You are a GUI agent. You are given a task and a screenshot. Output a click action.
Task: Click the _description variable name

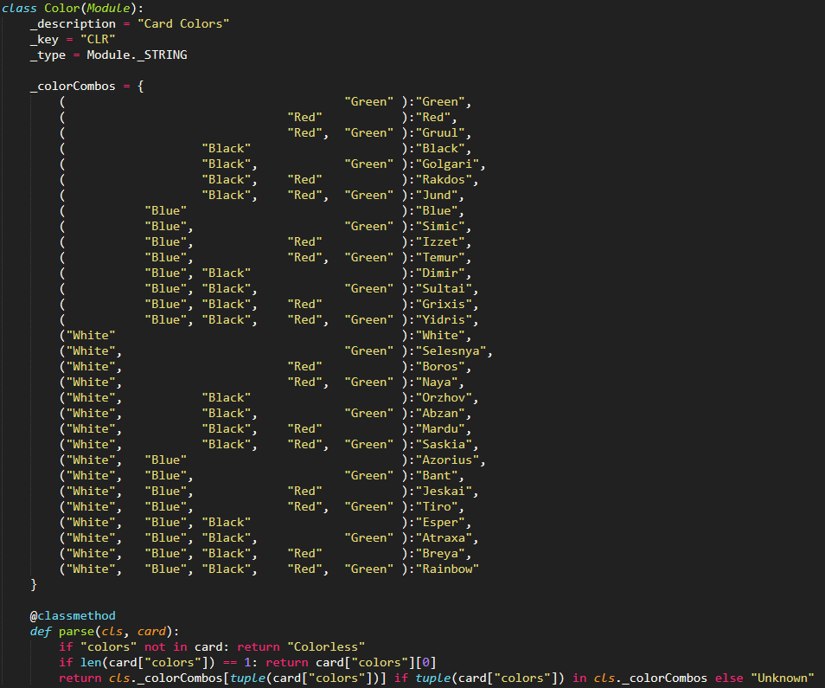[x=73, y=23]
